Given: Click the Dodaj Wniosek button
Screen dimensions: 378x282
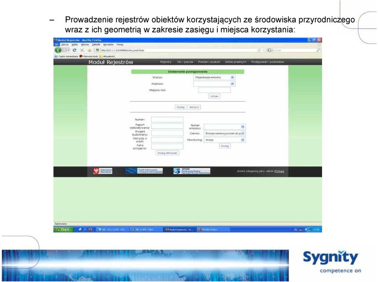Looking at the screenshot, I should click(x=167, y=153).
